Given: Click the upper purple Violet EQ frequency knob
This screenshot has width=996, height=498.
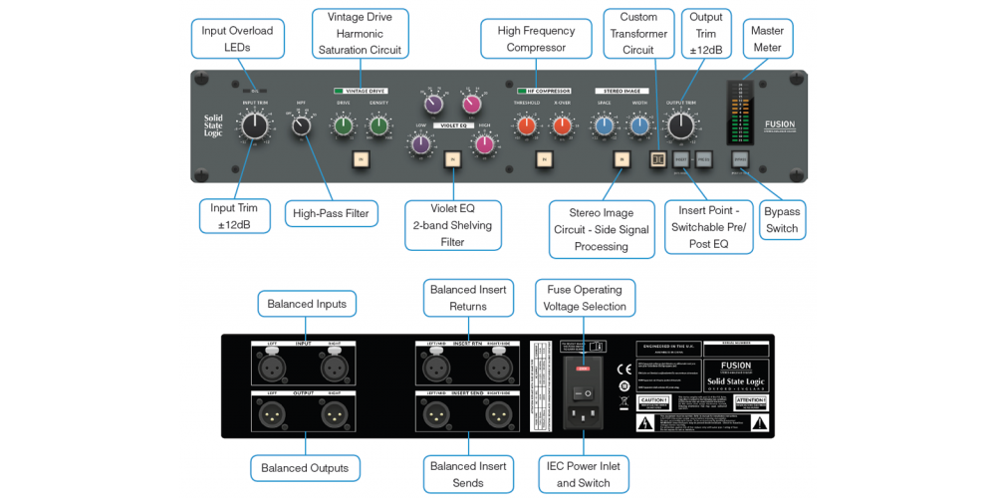Looking at the screenshot, I should point(433,105).
